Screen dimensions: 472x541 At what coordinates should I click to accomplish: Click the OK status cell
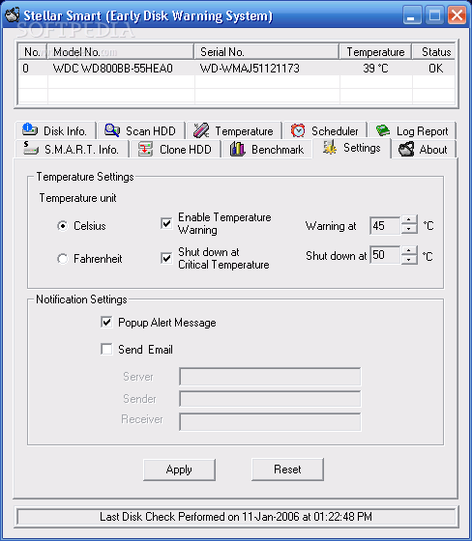[435, 68]
